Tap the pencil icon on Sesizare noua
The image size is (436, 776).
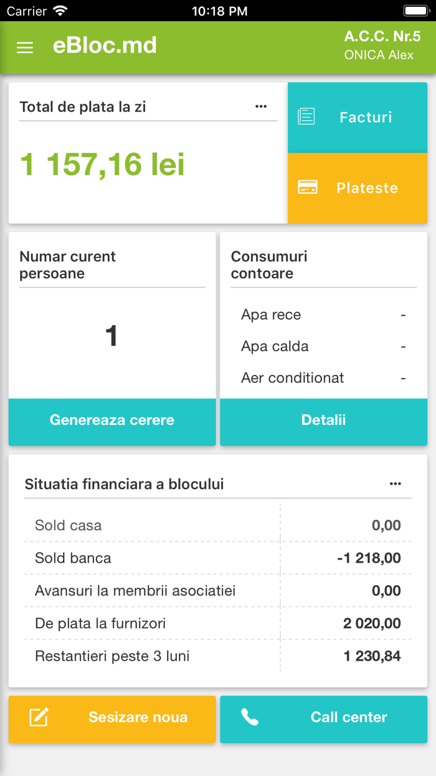[x=39, y=717]
